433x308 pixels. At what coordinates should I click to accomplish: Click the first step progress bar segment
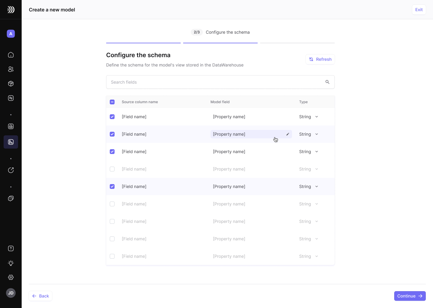[x=143, y=43]
